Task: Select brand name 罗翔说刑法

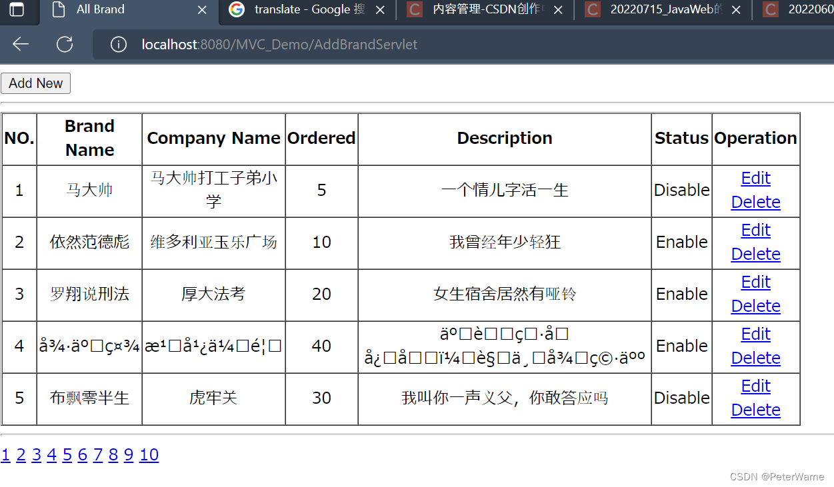Action: coord(89,294)
